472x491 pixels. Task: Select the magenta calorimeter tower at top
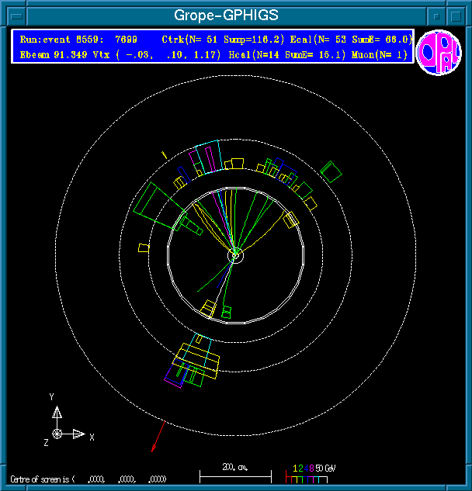pyautogui.click(x=197, y=162)
